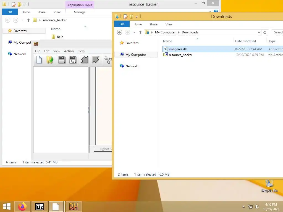Open Home tab in resource_hacker window
Viewport: 283px width, 212px height.
coord(26,12)
